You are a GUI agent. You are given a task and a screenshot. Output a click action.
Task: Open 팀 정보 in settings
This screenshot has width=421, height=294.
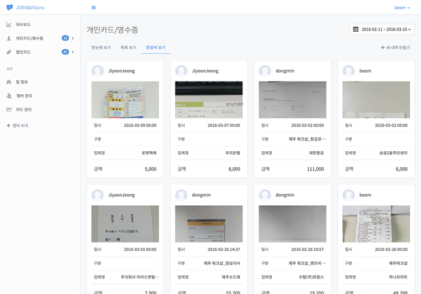pos(22,82)
